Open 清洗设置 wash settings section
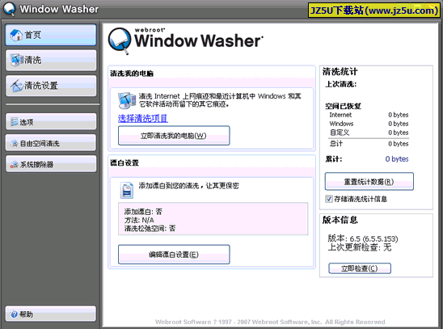Screen dimensions: 443x329 [x=51, y=86]
